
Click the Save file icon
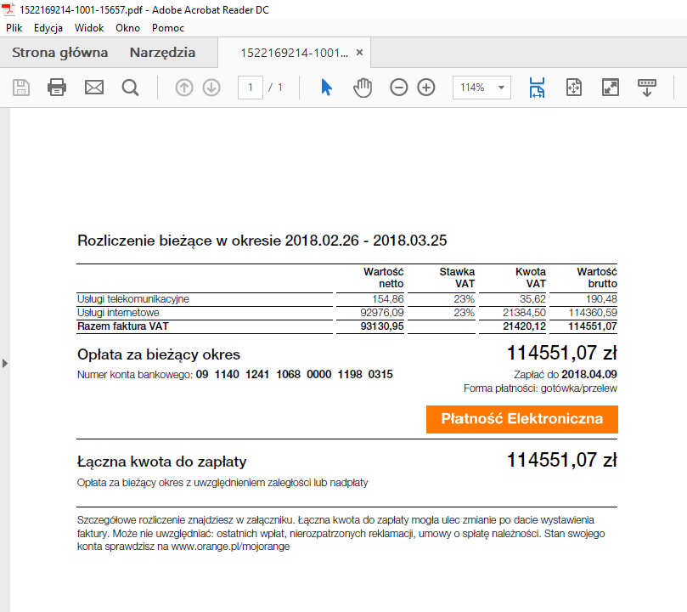21,88
